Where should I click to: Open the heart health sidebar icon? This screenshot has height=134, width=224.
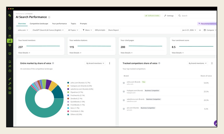[x=10, y=45]
